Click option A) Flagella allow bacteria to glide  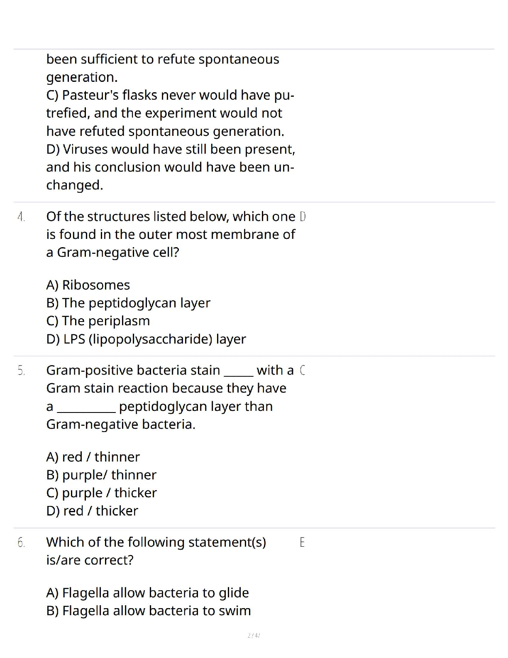point(147,593)
